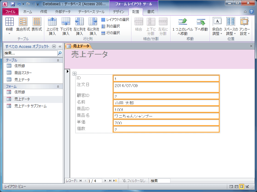The height and width of the screenshot is (192, 257).
Task: Apply the 集合形式 stacked layout
Action: (x=23, y=24)
